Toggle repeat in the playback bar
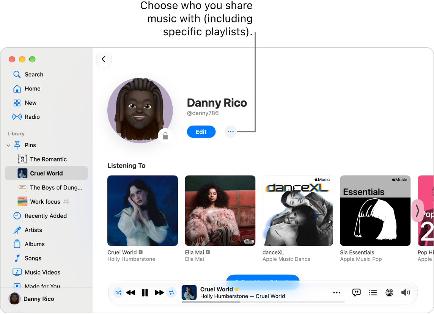 (171, 292)
